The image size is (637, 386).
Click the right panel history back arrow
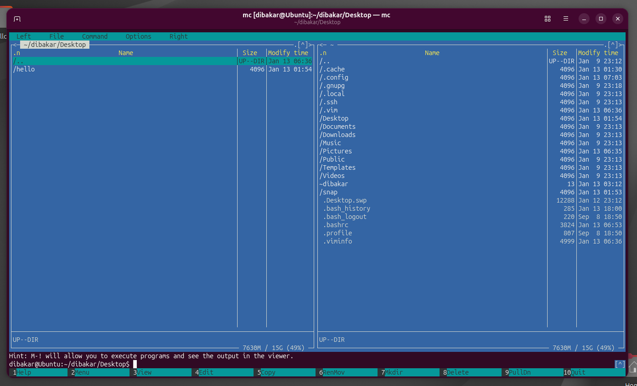coord(321,45)
